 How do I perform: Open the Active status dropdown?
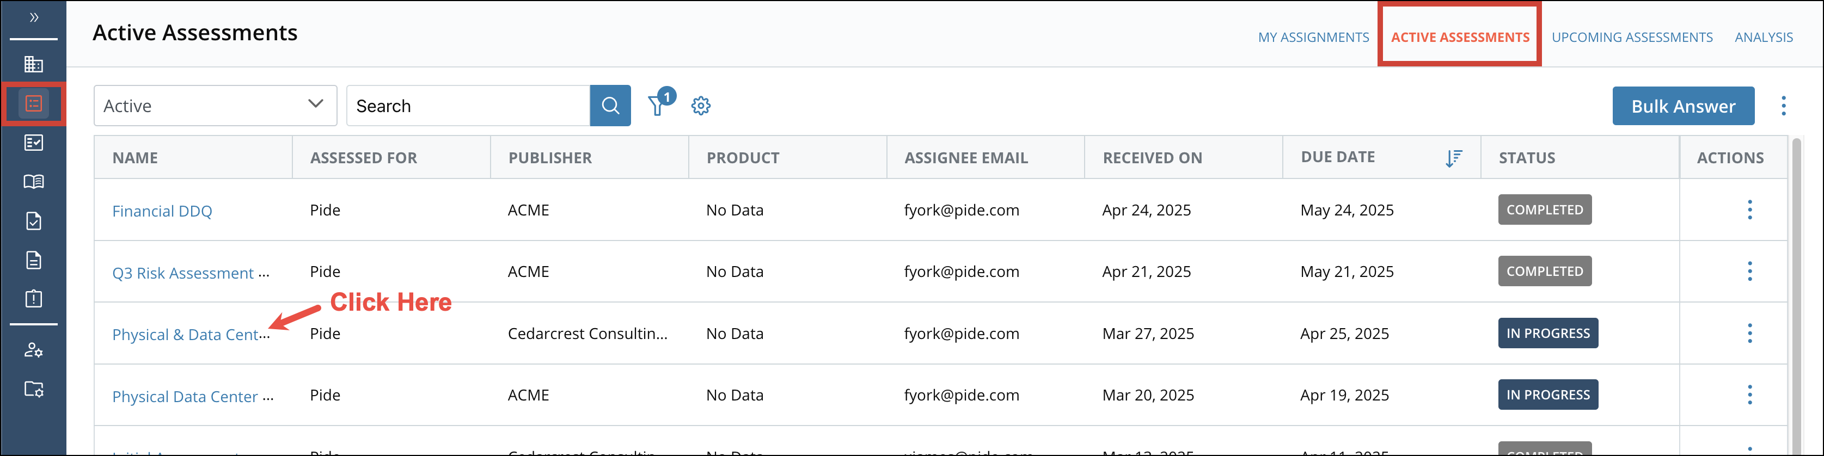pos(215,106)
